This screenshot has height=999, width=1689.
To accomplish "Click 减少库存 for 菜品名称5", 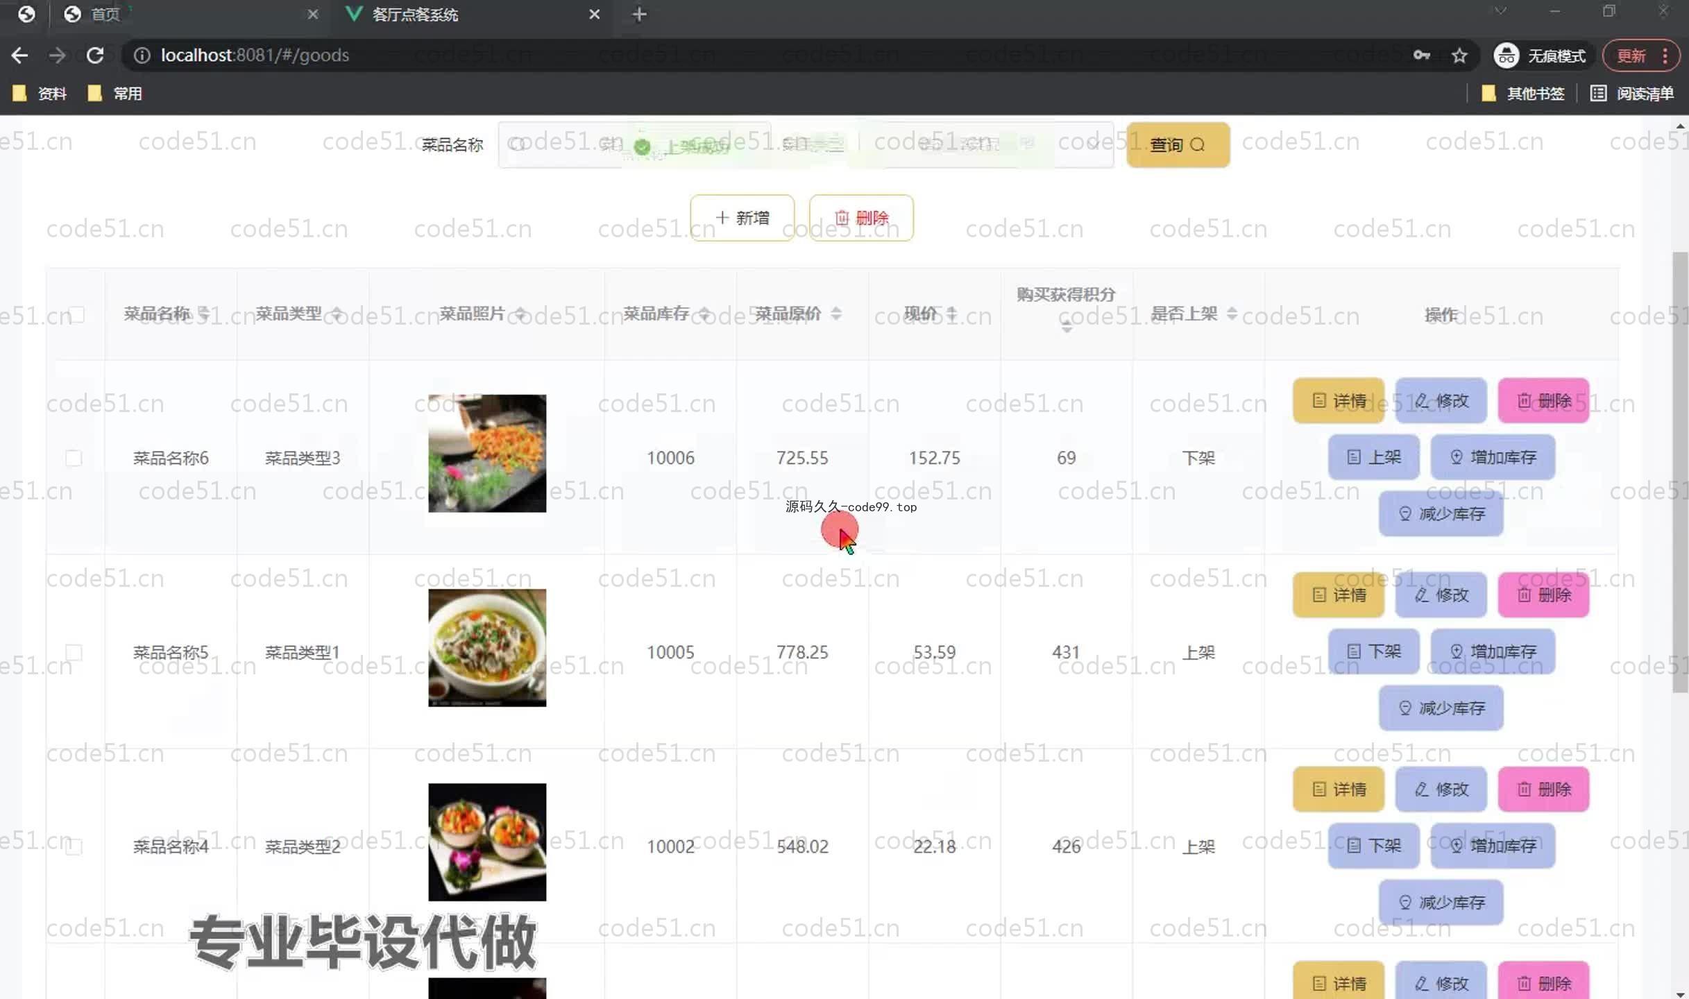I will (1441, 708).
